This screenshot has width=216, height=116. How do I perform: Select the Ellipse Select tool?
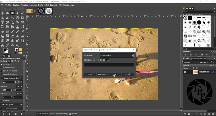pyautogui.click(x=18, y=13)
